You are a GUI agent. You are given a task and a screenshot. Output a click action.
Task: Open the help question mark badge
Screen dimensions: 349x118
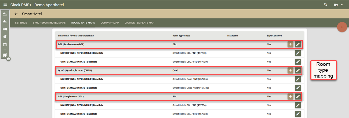8,59
